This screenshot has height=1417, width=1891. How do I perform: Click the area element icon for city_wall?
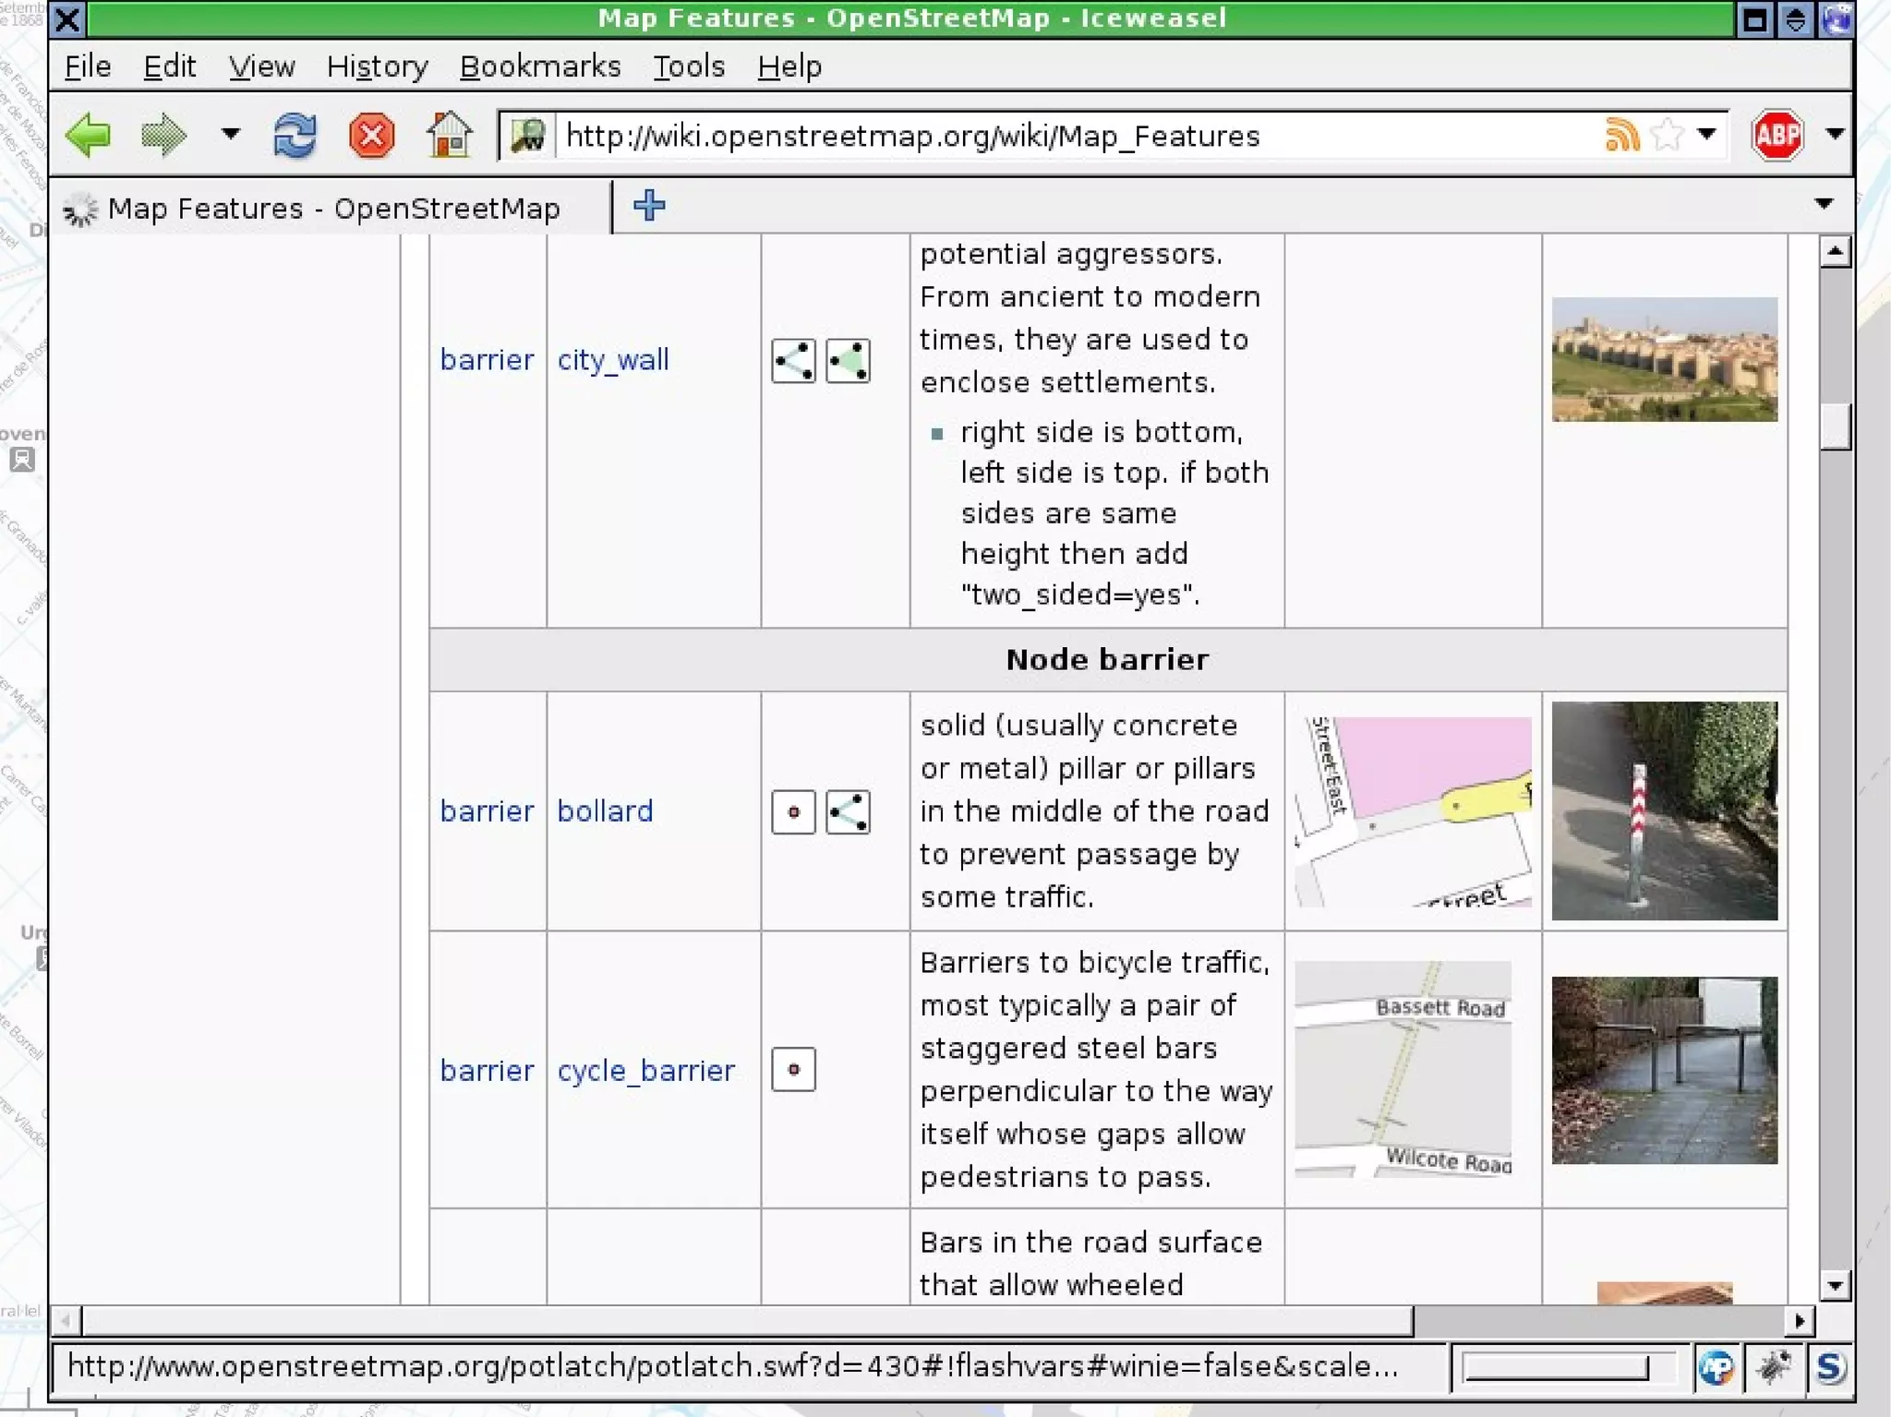(x=848, y=361)
